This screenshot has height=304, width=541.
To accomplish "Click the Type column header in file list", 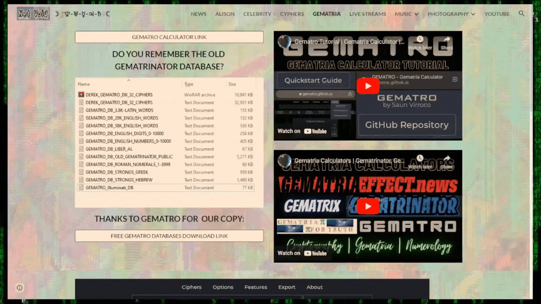I will coord(189,84).
